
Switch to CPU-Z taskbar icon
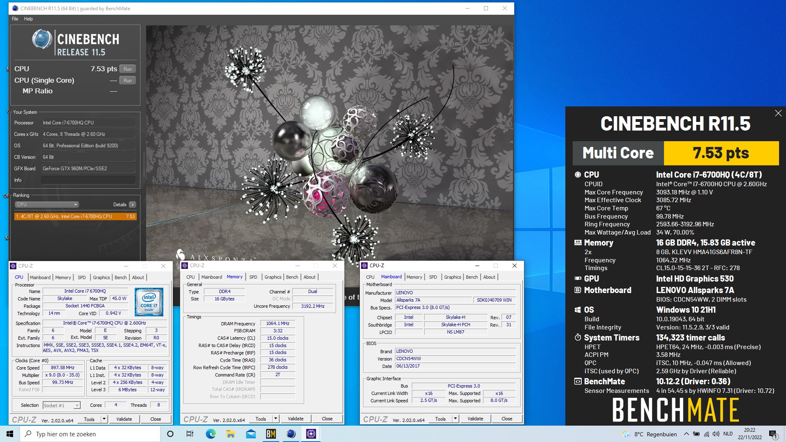311,434
